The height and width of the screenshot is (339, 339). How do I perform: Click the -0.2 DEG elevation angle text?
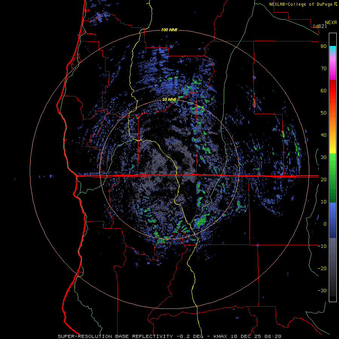[x=190, y=336]
